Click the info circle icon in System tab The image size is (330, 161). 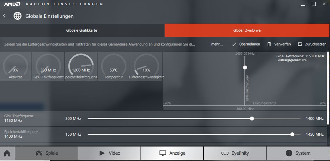click(x=289, y=153)
